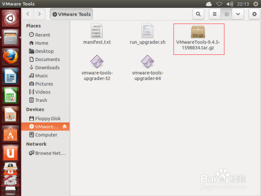The height and width of the screenshot is (196, 261).
Task: Select the VMwareTools-9.4.5 tar.gz archive icon
Action: (x=198, y=32)
